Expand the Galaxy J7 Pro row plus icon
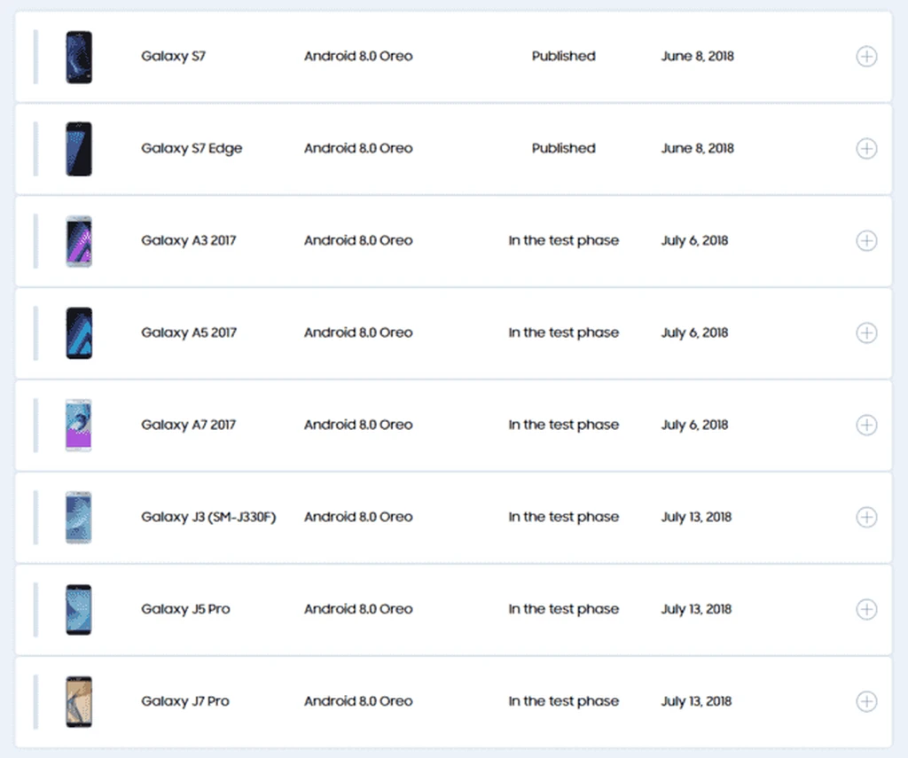908x758 pixels. (x=866, y=700)
